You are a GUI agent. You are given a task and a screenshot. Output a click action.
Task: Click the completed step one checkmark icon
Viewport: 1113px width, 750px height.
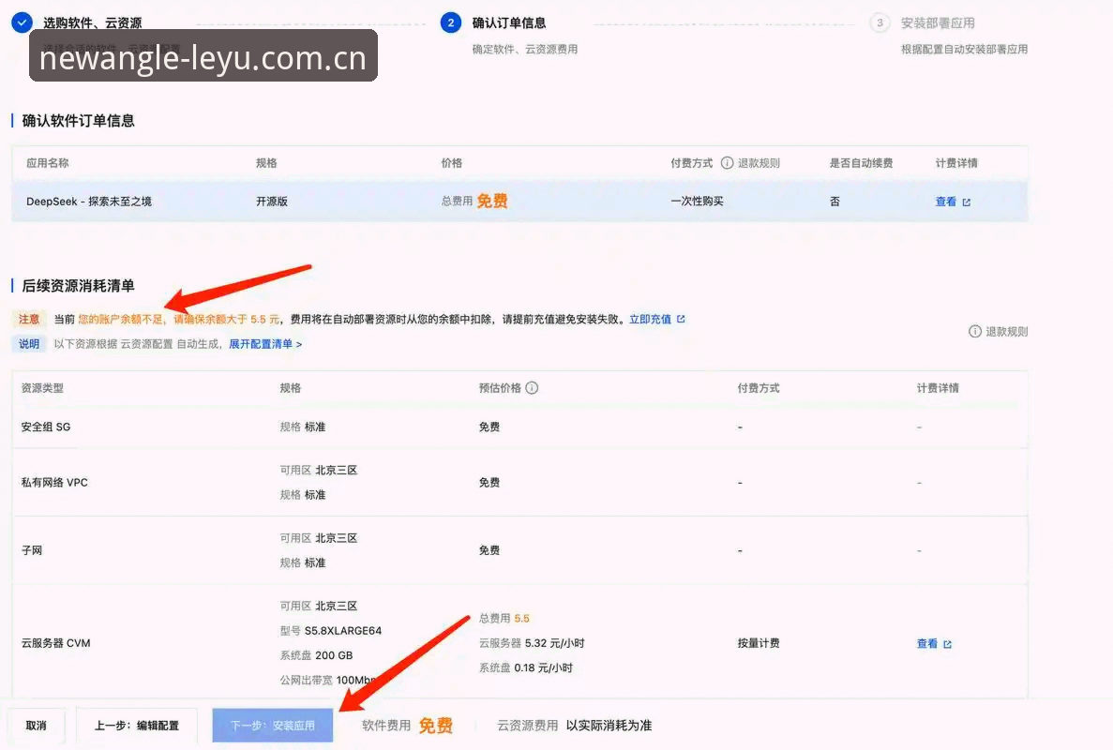pos(22,22)
